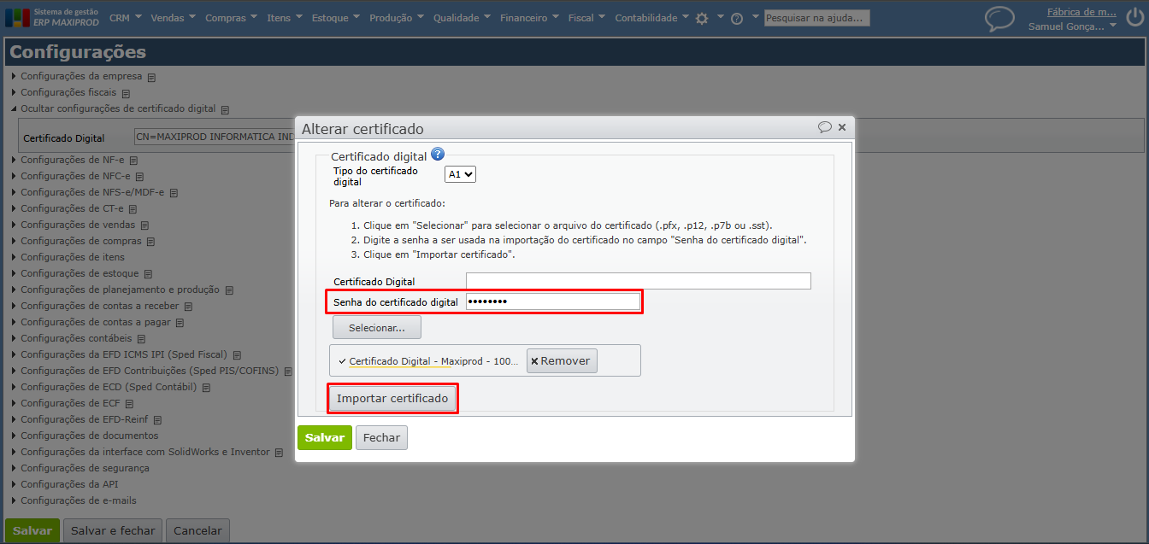The image size is (1149, 544).
Task: Click note icon next to Configurações de NF-e
Action: tap(133, 160)
